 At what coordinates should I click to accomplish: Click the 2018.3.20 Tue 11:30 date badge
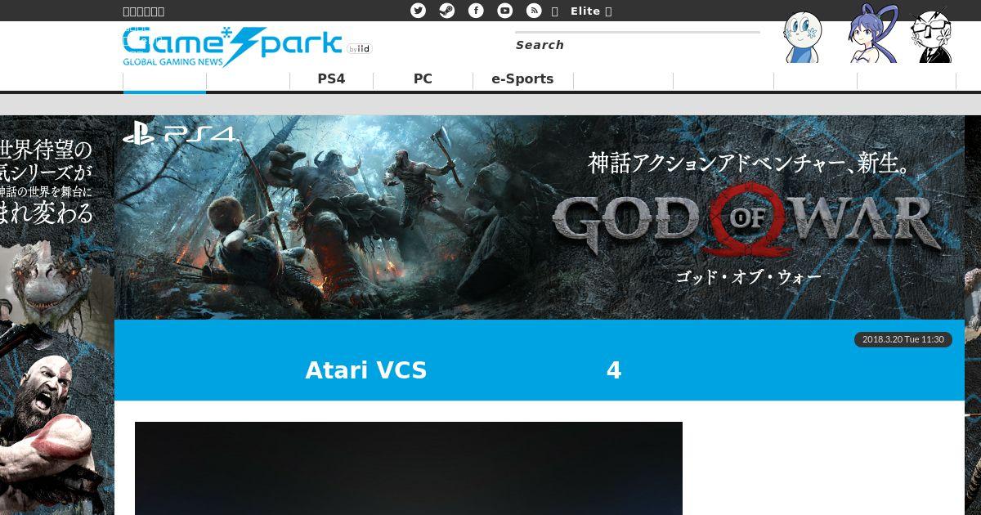click(903, 339)
